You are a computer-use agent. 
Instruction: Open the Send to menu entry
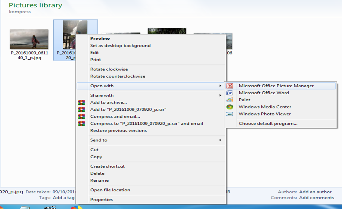151,140
